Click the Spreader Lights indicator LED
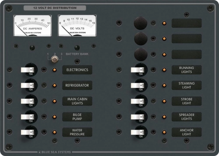Screen dimensions: 219x156 [x=165, y=117]
